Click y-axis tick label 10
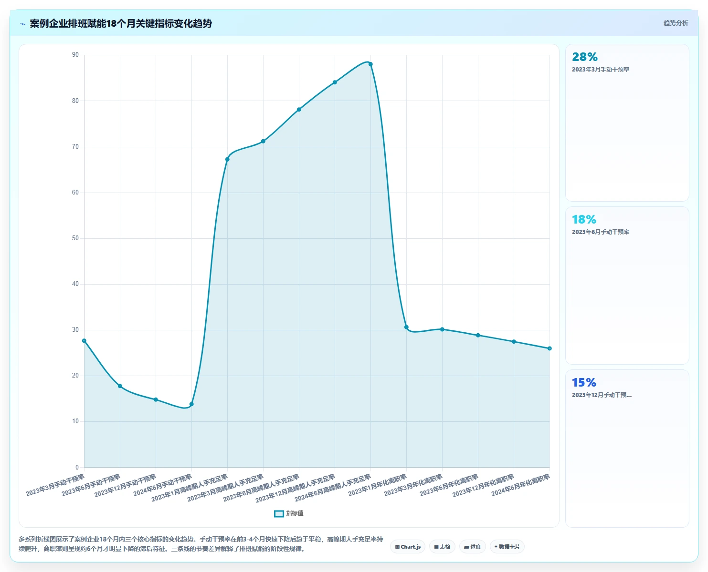 click(x=75, y=421)
